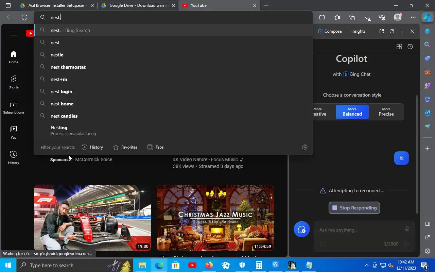Toggle the Copilot sidebar icon
The height and width of the screenshot is (272, 435).
click(427, 17)
